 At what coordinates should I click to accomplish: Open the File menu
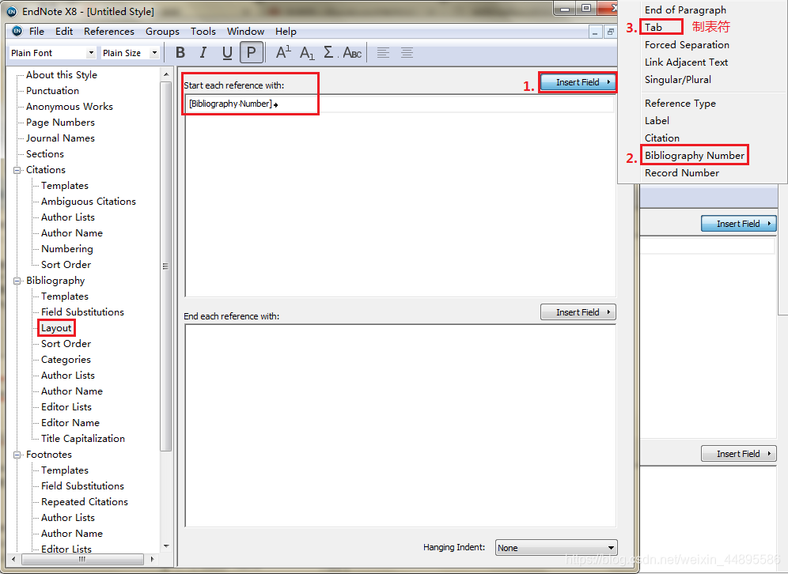click(x=36, y=31)
